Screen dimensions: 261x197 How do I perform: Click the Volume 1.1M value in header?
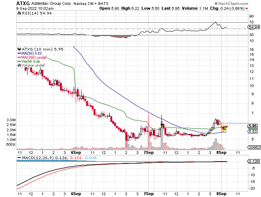tap(195, 8)
